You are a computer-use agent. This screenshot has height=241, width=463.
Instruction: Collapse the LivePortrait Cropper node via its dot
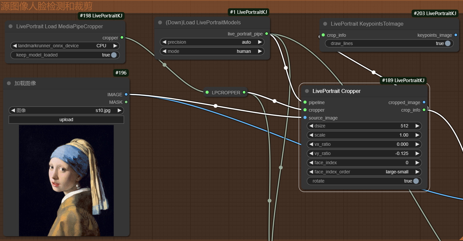(x=307, y=91)
